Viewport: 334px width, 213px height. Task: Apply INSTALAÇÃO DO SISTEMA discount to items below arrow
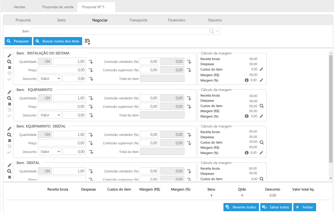click(x=91, y=79)
